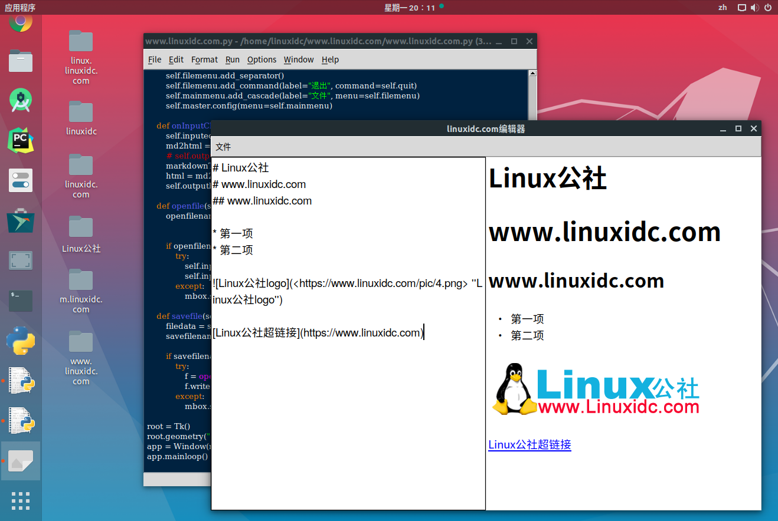Image resolution: width=778 pixels, height=521 pixels.
Task: Launch Android Studio from the dock
Action: point(21,100)
